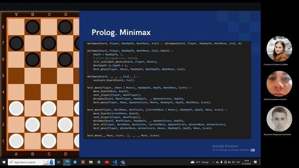The height and width of the screenshot is (168, 299).
Task: Select the black checker on A7
Action: click(16, 43)
